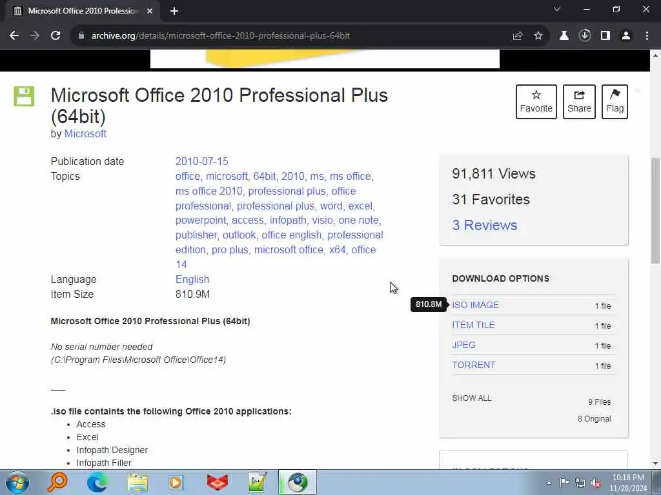Click the '91,811 Views' text

[x=494, y=173]
